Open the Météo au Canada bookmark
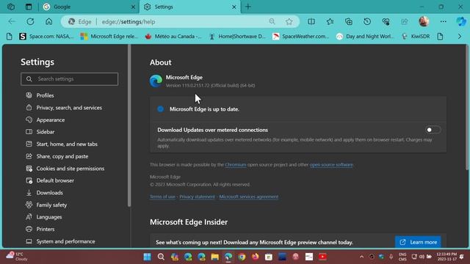 [x=173, y=36]
